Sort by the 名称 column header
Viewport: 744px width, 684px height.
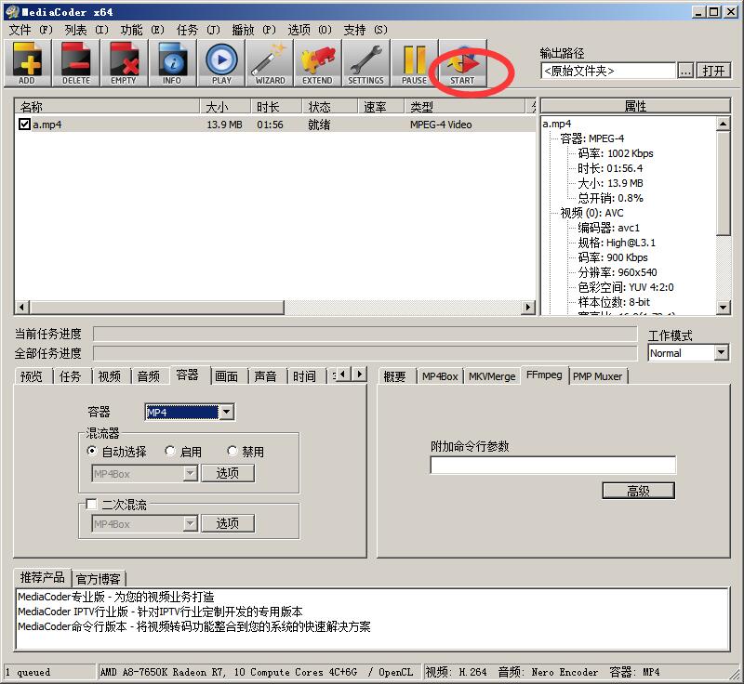(x=107, y=107)
